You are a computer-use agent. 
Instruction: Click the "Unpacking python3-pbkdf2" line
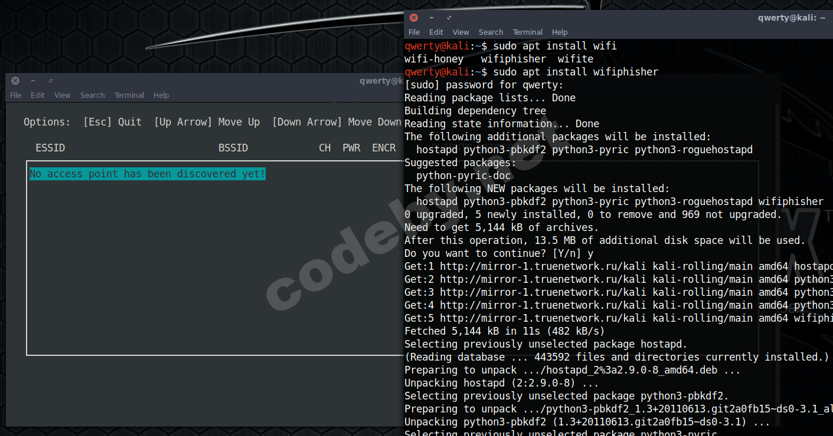point(587,422)
